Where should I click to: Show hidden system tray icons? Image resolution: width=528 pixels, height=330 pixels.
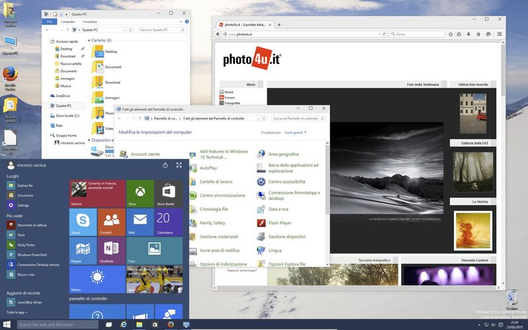pyautogui.click(x=479, y=325)
